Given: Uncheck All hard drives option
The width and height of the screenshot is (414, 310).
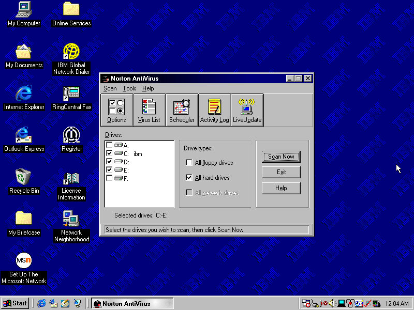Looking at the screenshot, I should coord(189,178).
